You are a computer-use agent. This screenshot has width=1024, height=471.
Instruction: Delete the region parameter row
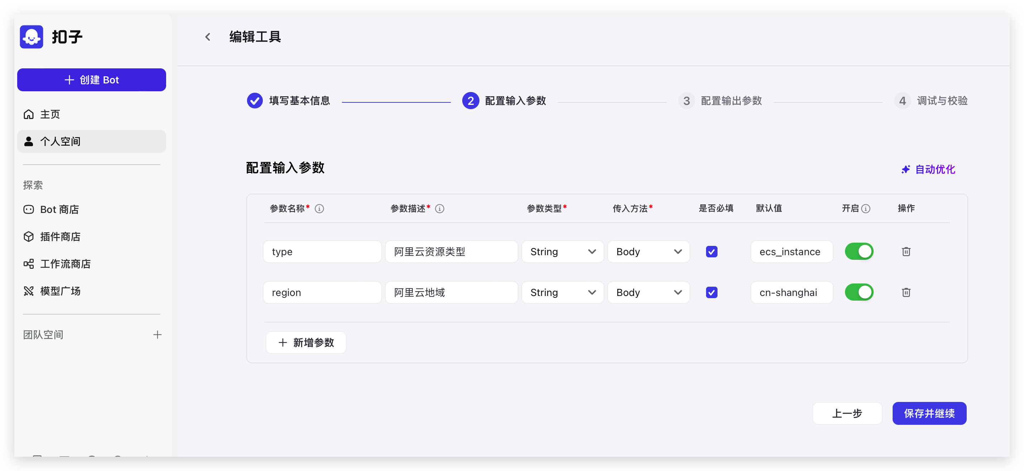(906, 292)
